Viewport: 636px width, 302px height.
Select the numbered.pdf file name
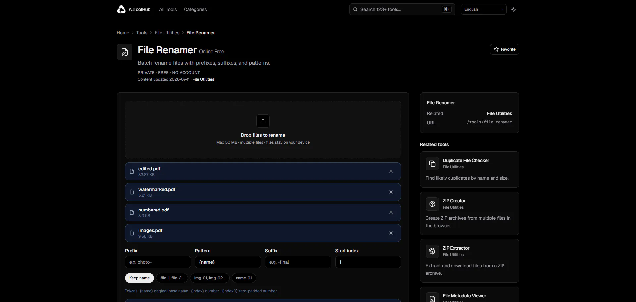point(153,210)
